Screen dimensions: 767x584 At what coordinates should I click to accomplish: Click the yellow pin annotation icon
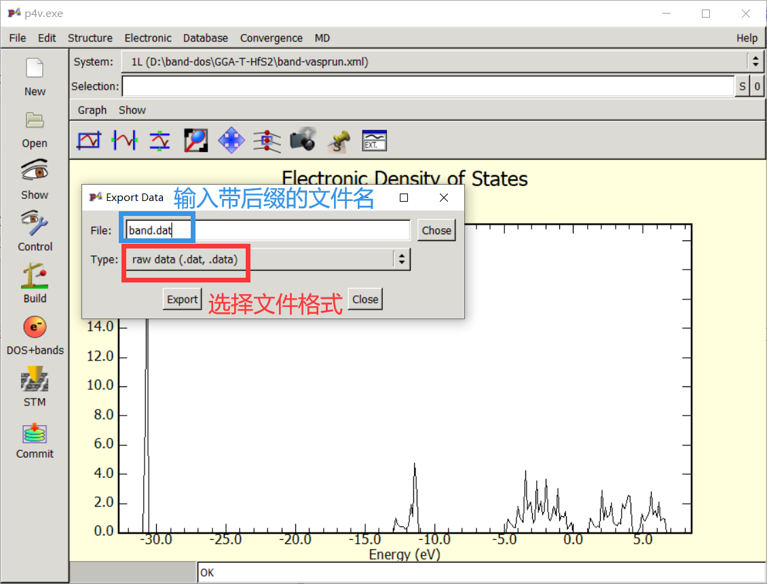point(339,140)
